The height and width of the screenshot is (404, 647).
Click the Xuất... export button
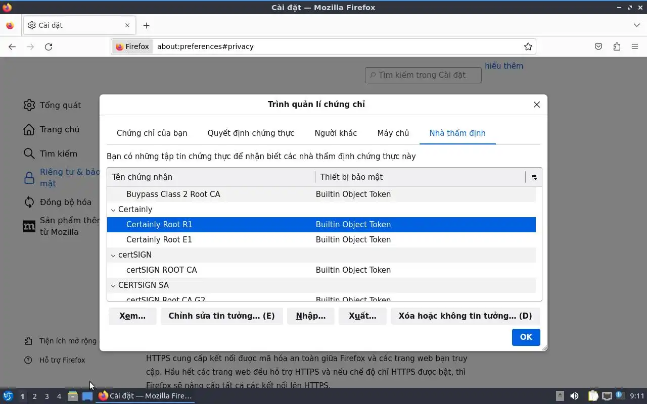tap(362, 316)
